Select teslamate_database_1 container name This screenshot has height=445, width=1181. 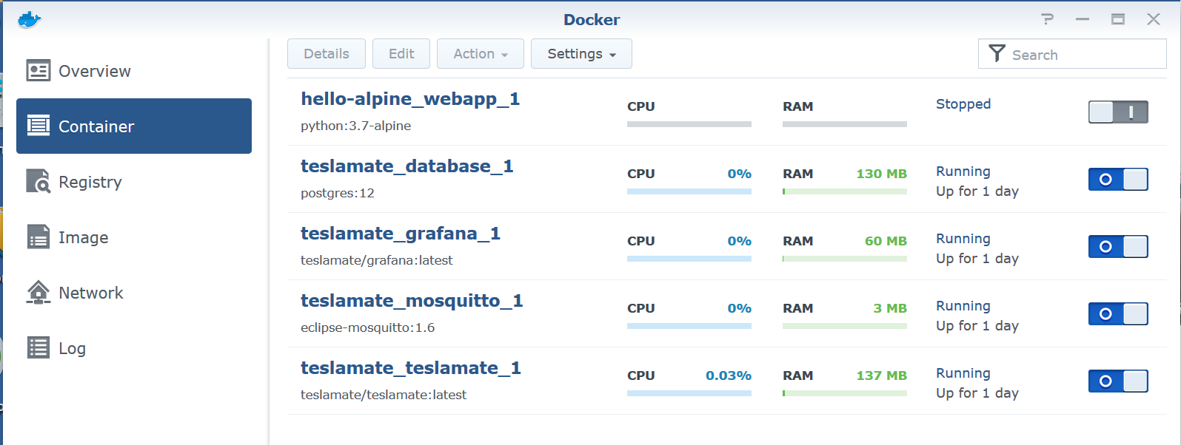(x=407, y=166)
